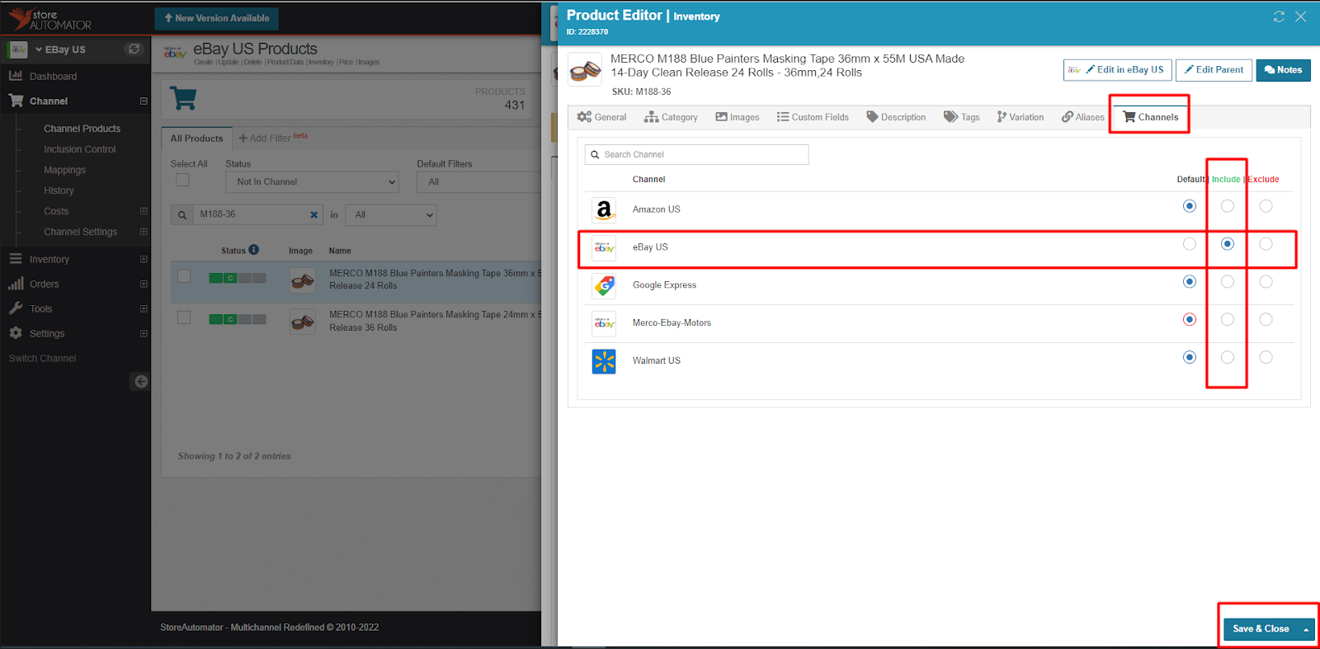The width and height of the screenshot is (1320, 649).
Task: Click the Channel cart icon in sidebar
Action: coord(16,101)
